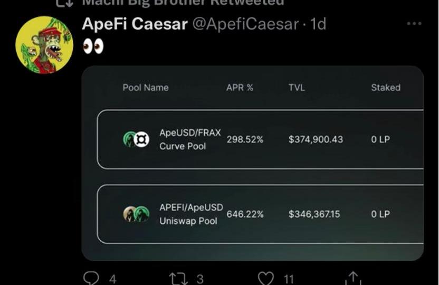Click the ApeUSD/FRAX token pair icons
This screenshot has height=285, width=439.
coord(136,139)
